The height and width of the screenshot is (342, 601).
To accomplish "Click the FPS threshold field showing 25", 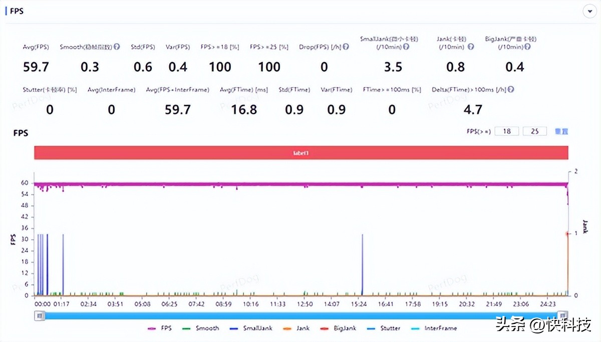I will 534,131.
